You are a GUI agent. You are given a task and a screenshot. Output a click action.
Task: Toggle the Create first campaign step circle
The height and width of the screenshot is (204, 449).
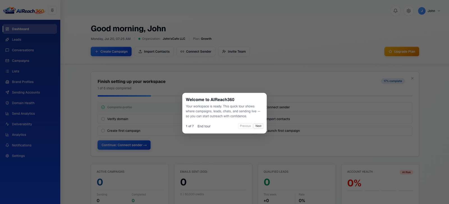coord(103,131)
